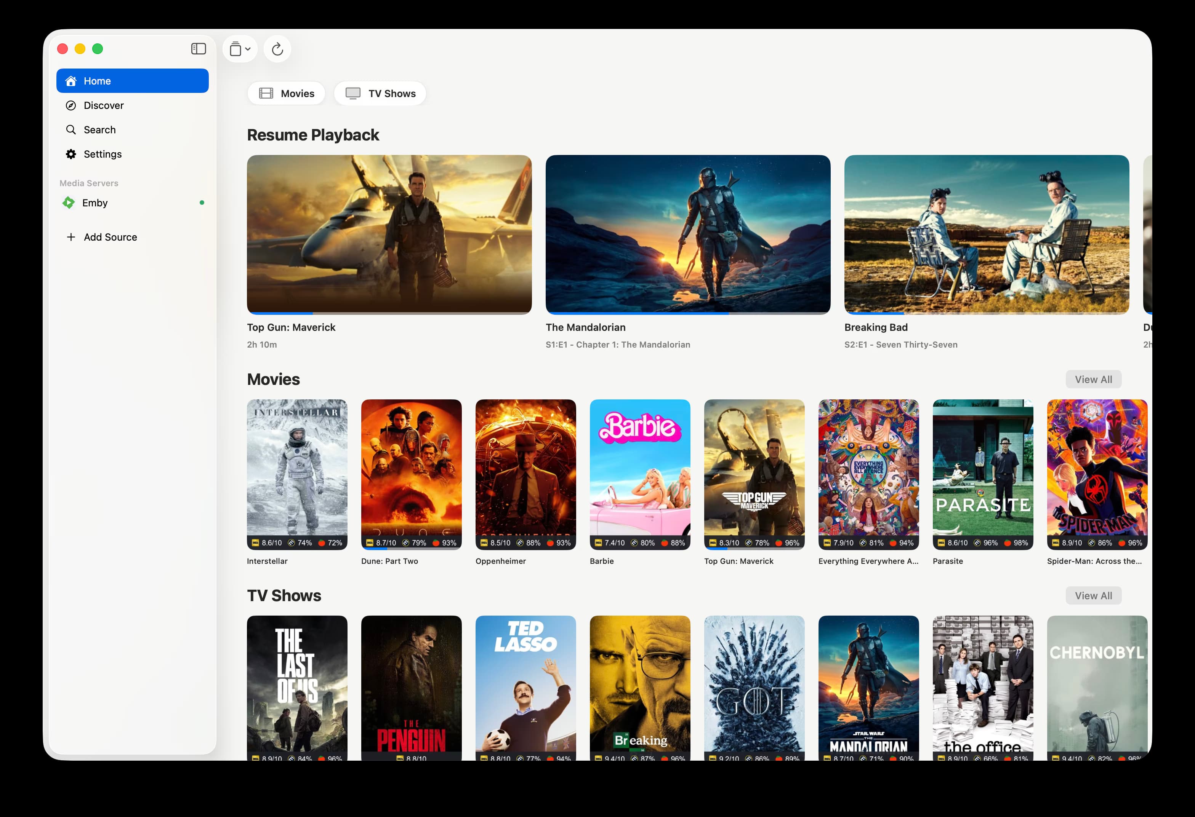Open Spider-Man: Across the Spider-Verse poster
The width and height of the screenshot is (1195, 817).
tap(1097, 474)
